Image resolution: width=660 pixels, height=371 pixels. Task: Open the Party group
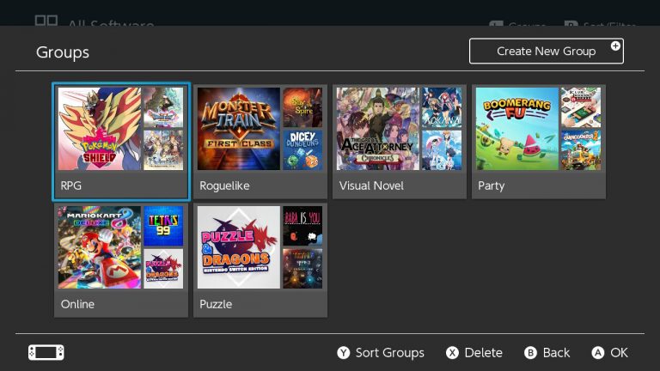pyautogui.click(x=539, y=142)
